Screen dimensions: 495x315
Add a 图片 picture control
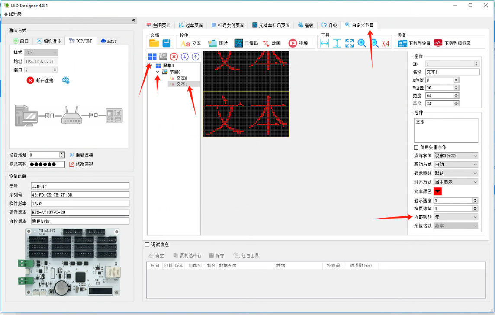(218, 44)
